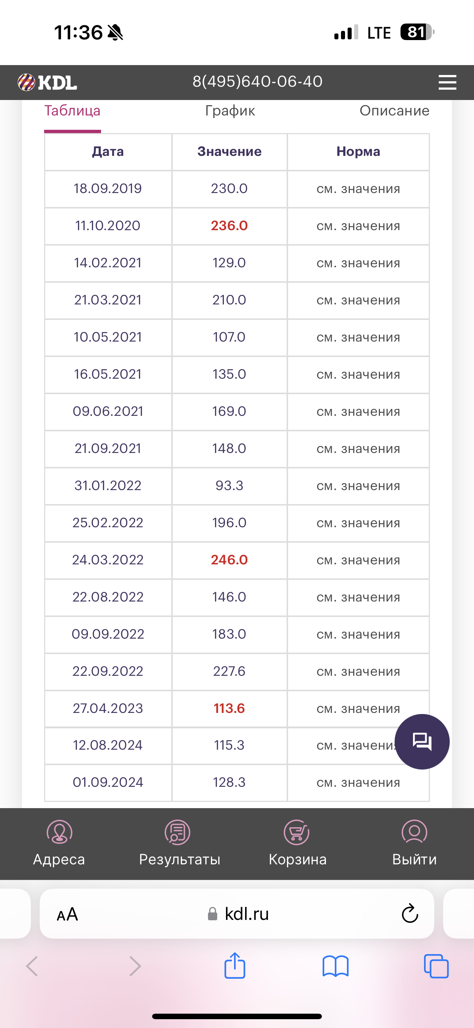The image size is (474, 1028).
Task: Open Safari bookmarks
Action: coord(335,966)
